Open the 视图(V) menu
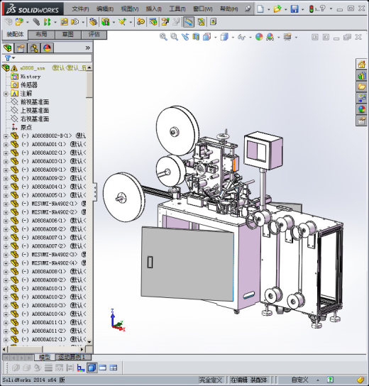Viewport: 369px width, 386px height. [130, 9]
